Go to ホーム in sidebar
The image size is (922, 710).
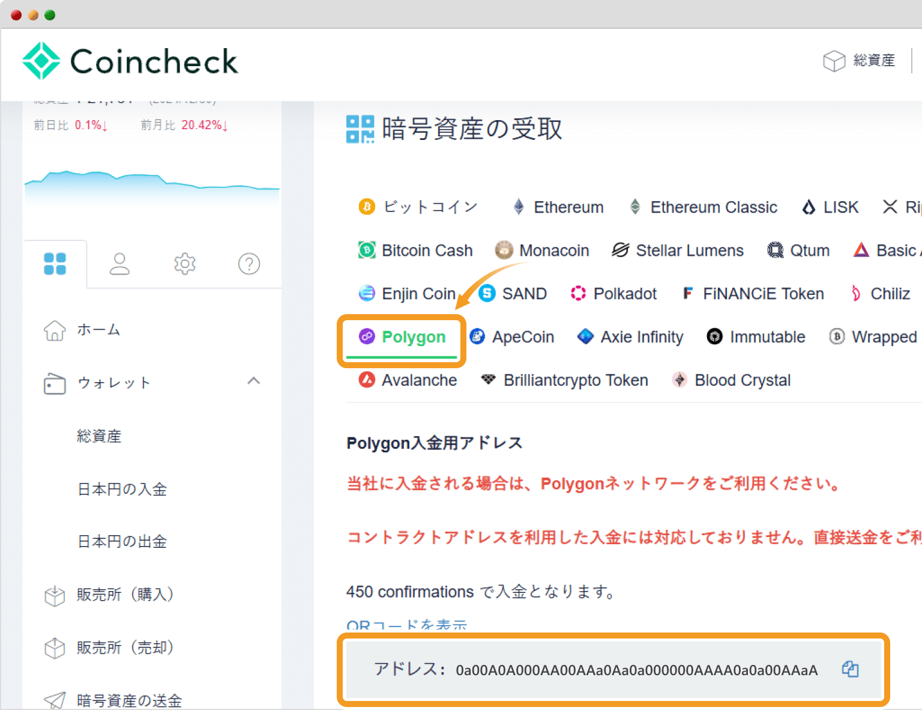(98, 330)
